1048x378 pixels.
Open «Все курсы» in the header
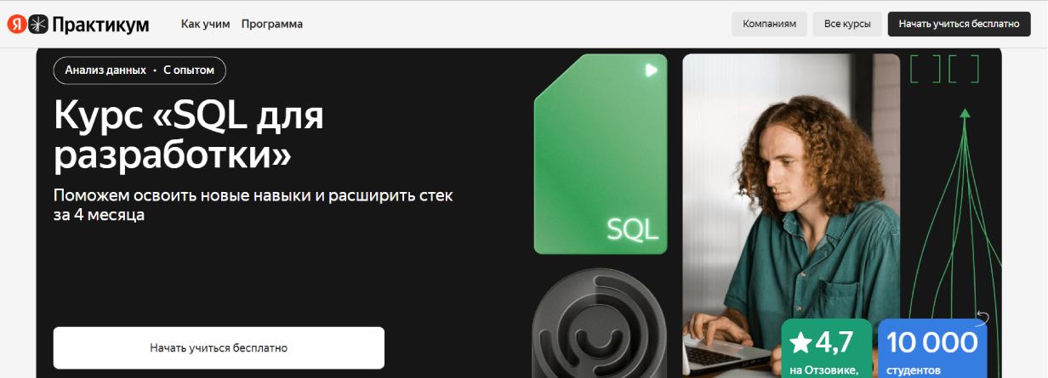point(847,24)
